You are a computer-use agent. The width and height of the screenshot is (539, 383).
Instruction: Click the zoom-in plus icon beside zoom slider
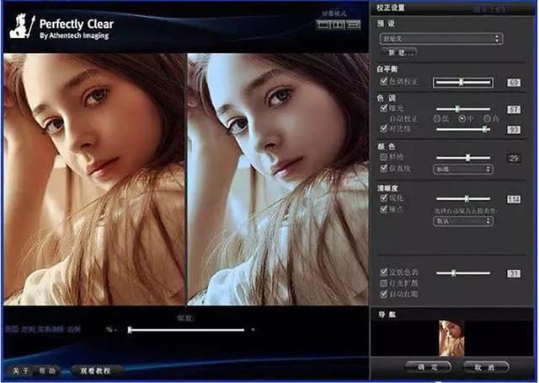253,330
